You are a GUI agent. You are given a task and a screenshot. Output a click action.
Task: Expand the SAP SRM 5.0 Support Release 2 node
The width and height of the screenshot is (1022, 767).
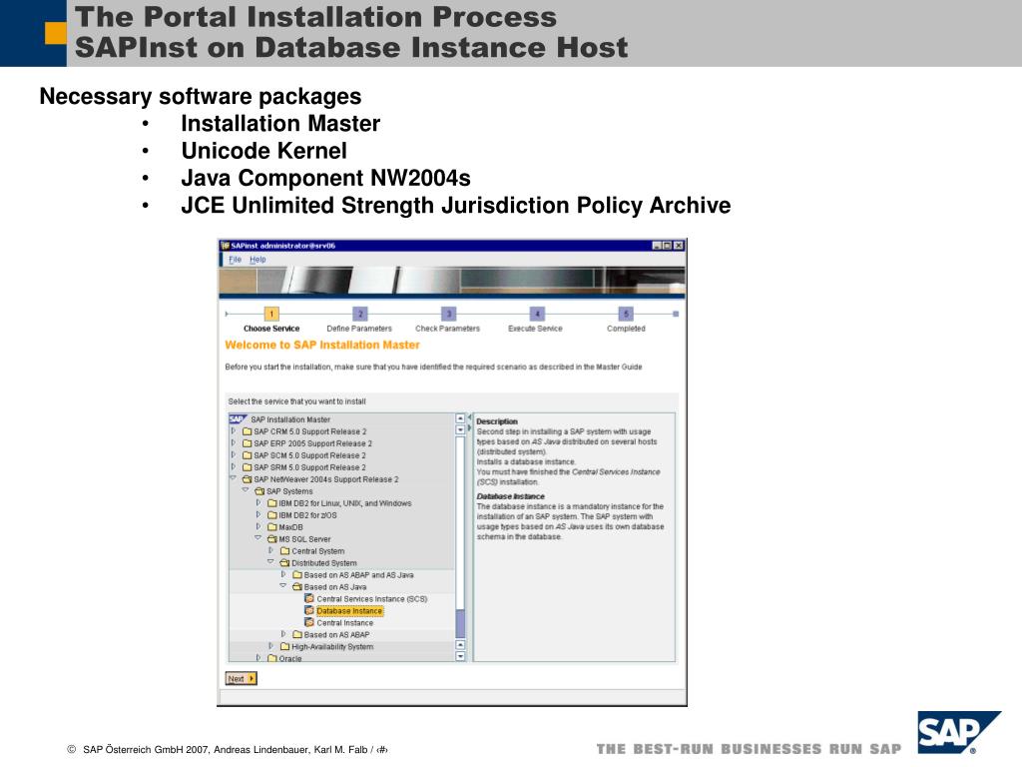point(234,467)
